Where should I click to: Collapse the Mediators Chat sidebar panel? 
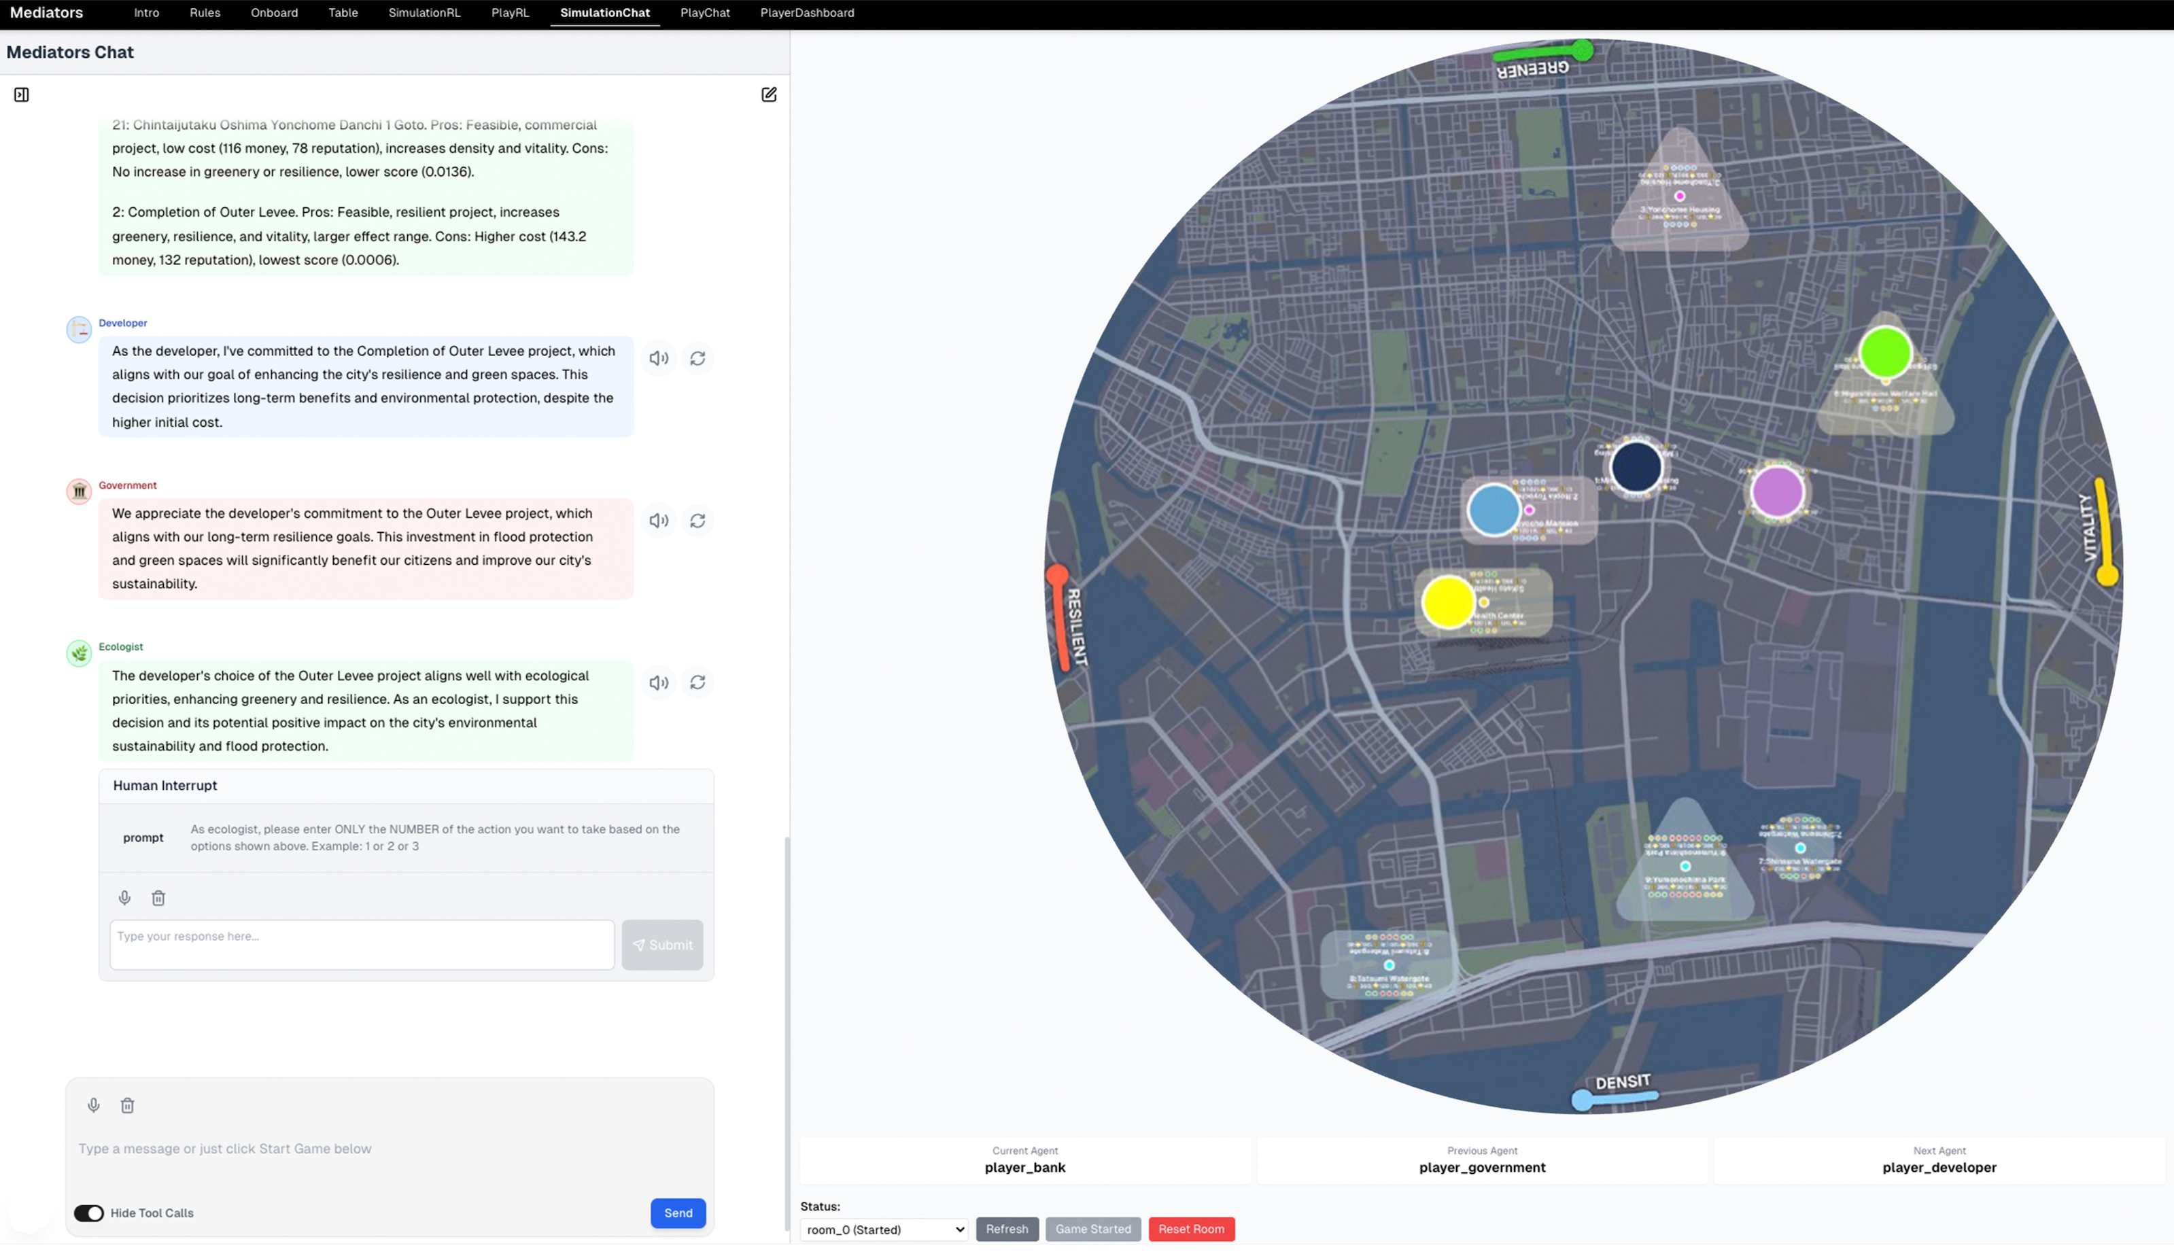22,94
